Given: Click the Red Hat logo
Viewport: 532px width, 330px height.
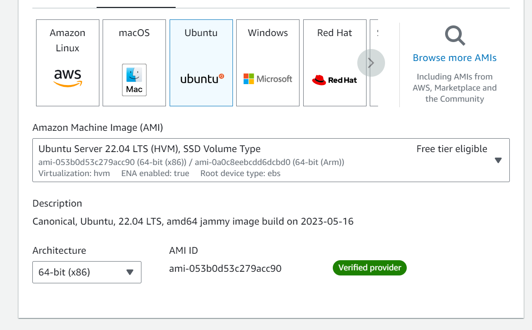Looking at the screenshot, I should 334,80.
